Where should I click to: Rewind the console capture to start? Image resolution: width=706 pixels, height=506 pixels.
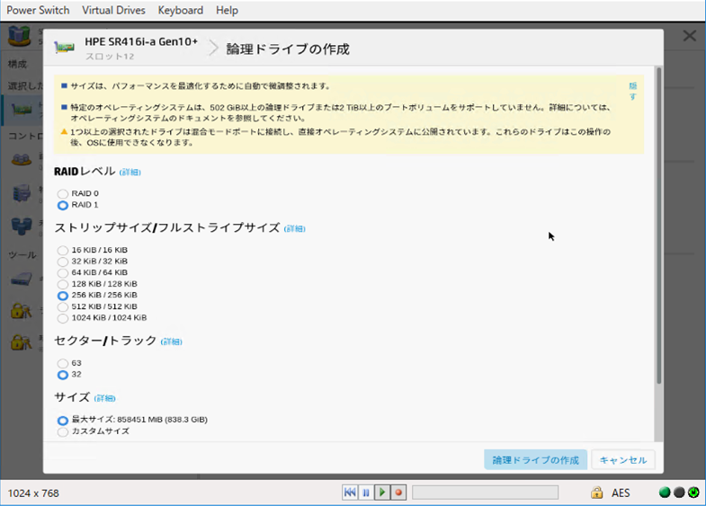[x=350, y=493]
